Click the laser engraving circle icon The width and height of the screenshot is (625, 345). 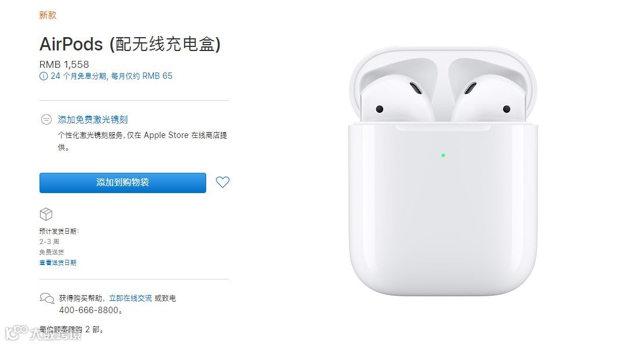click(46, 119)
